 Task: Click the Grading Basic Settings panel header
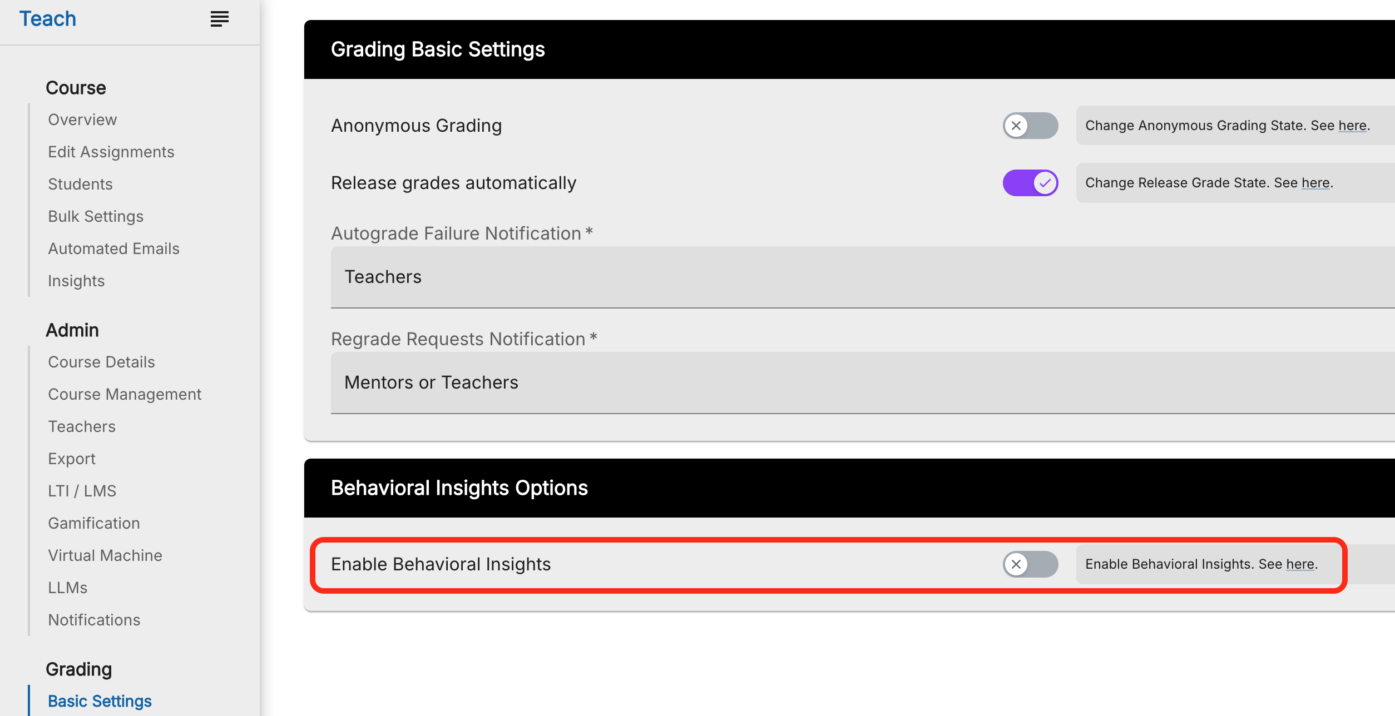coord(849,49)
